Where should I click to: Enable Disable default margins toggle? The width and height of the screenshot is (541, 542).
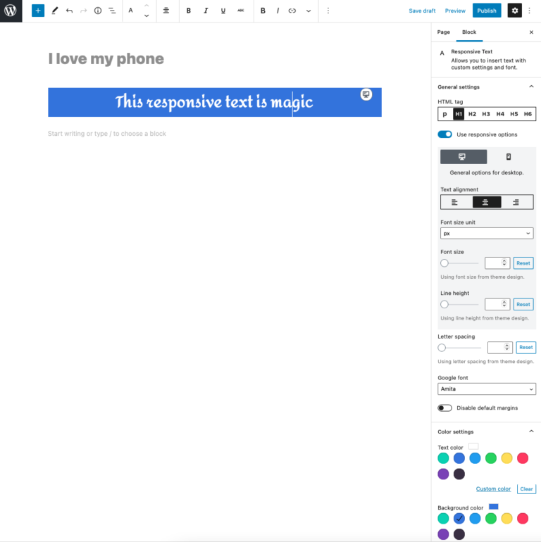point(444,408)
